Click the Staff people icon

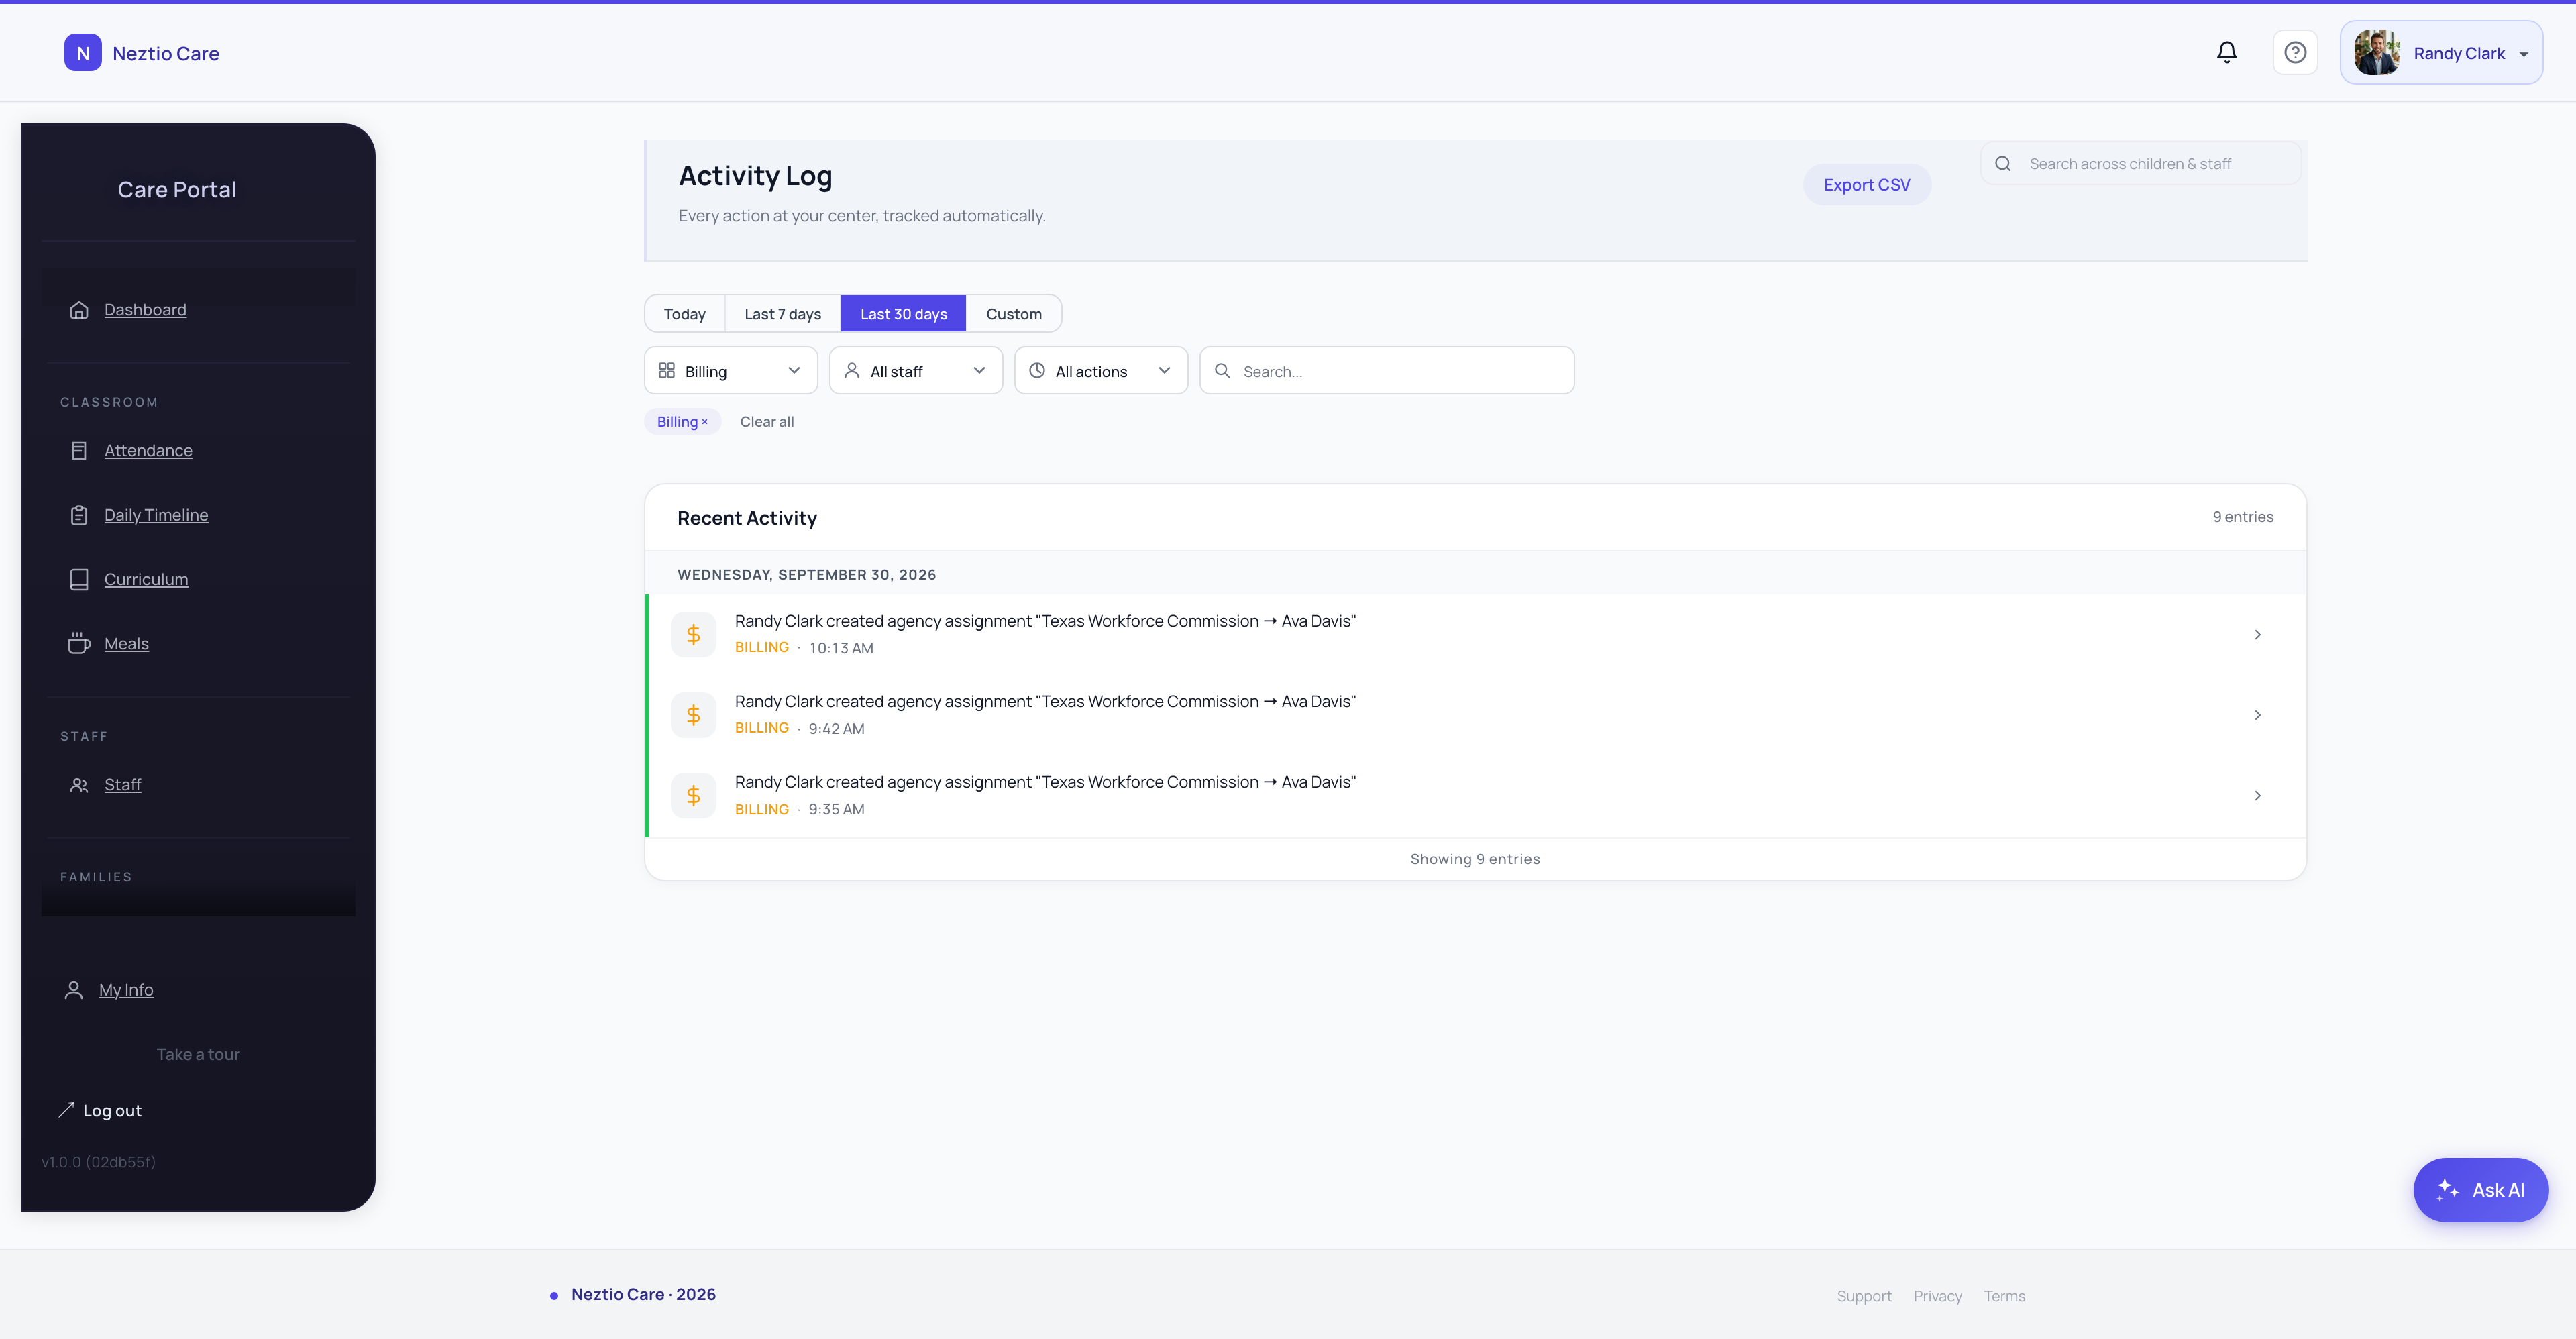pyautogui.click(x=79, y=785)
